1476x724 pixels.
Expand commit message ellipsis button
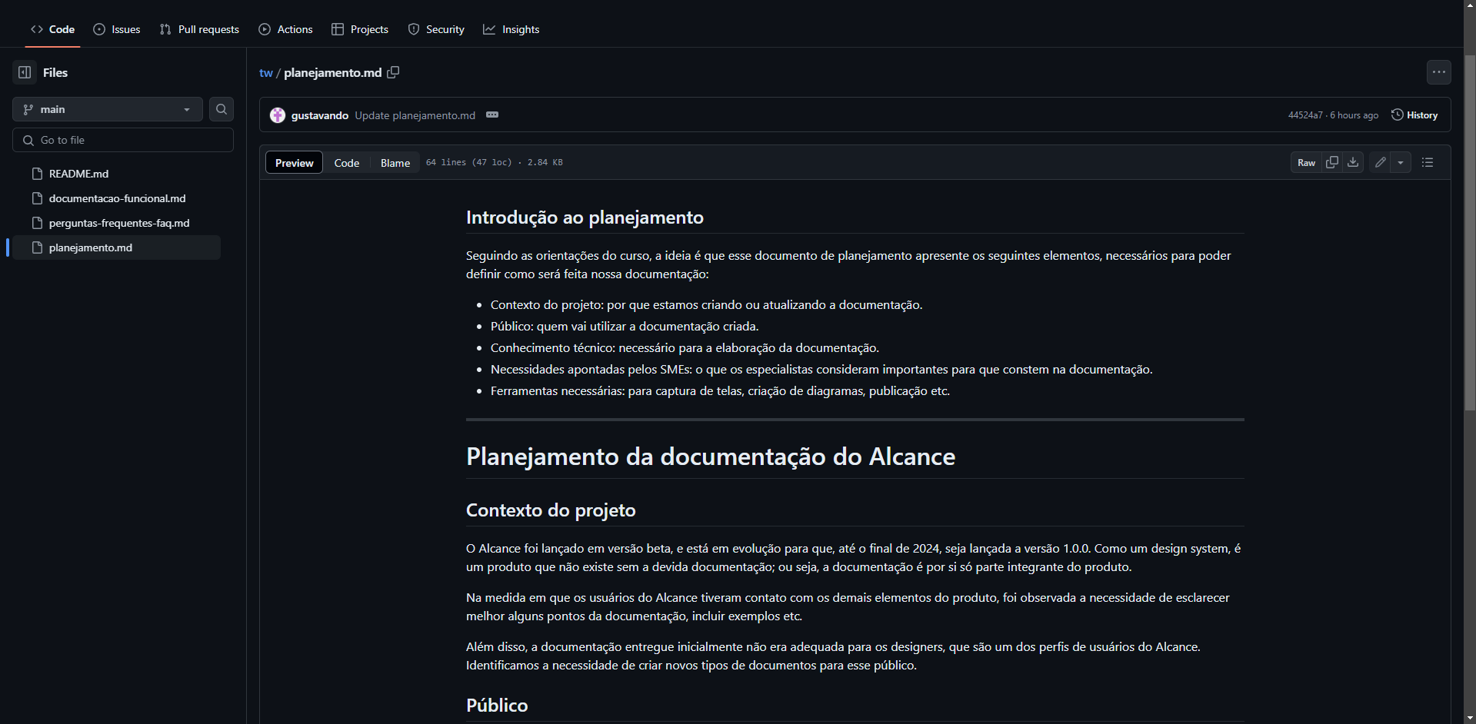492,115
